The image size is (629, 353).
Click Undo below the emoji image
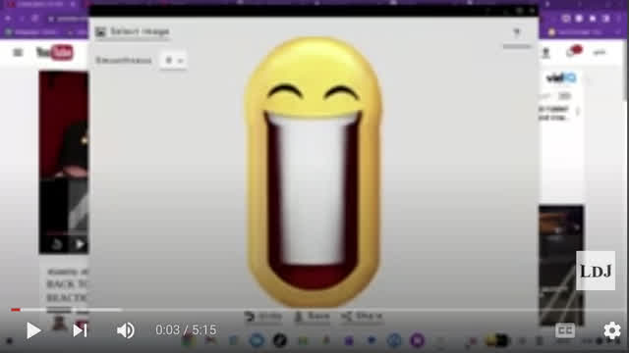[x=263, y=317]
